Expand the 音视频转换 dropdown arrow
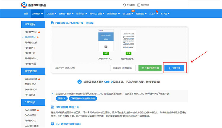This screenshot has width=222, height=128. coord(119,14)
